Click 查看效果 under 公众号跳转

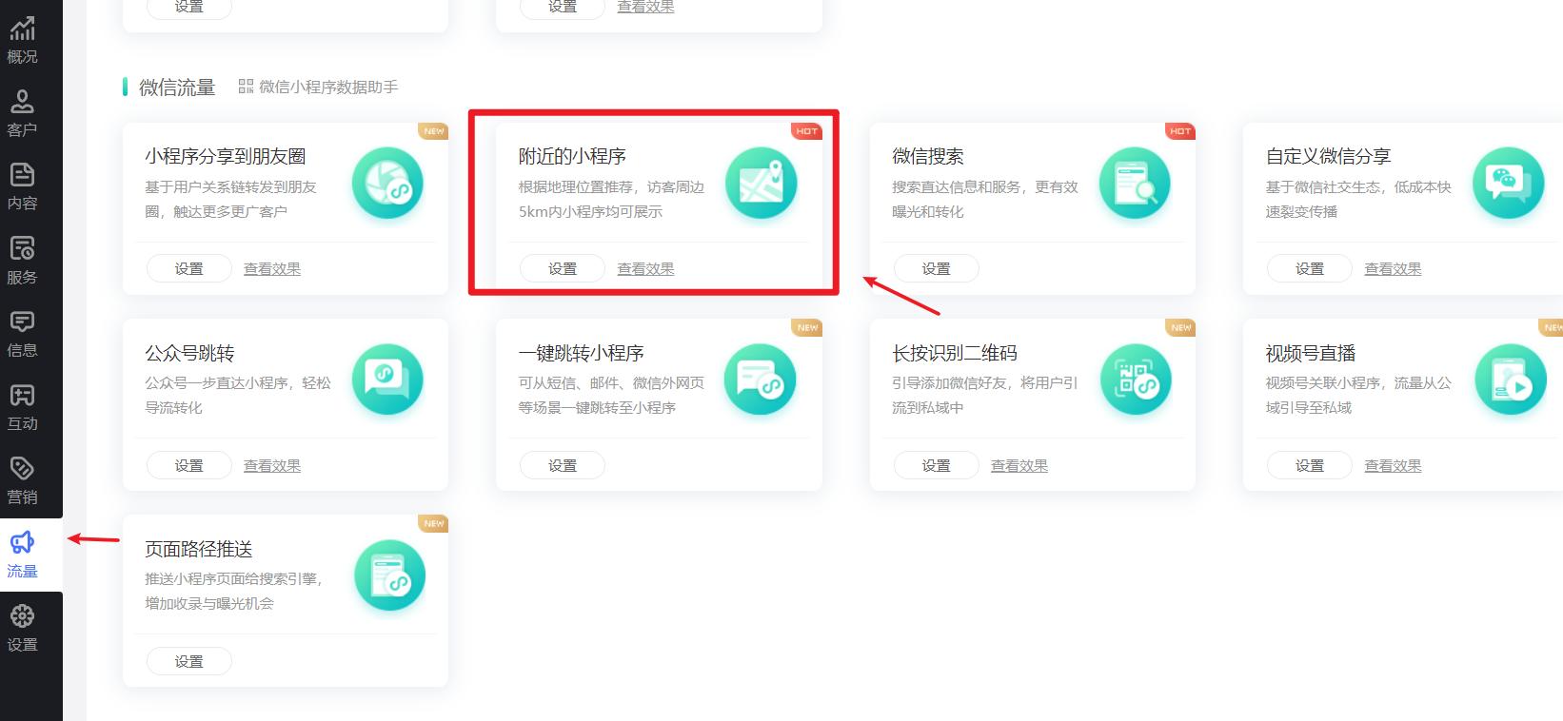click(272, 466)
